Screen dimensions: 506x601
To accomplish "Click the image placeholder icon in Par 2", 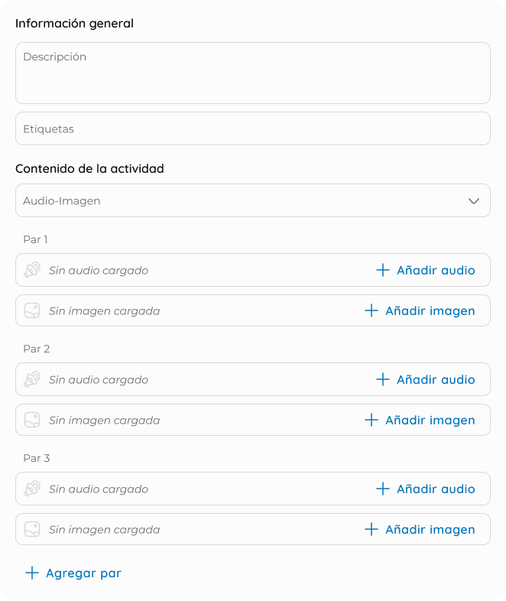I will point(32,420).
